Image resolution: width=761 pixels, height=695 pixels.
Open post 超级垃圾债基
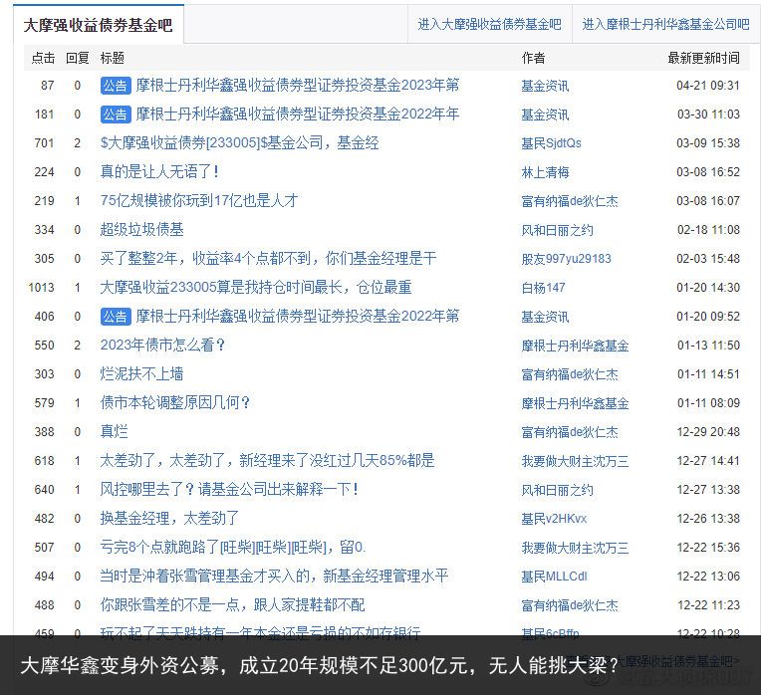pyautogui.click(x=141, y=229)
